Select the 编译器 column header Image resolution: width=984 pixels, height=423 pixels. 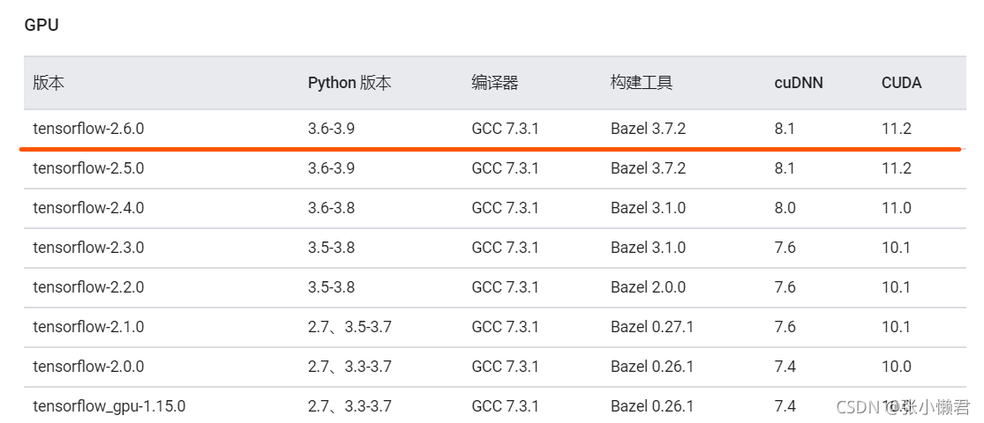click(495, 83)
